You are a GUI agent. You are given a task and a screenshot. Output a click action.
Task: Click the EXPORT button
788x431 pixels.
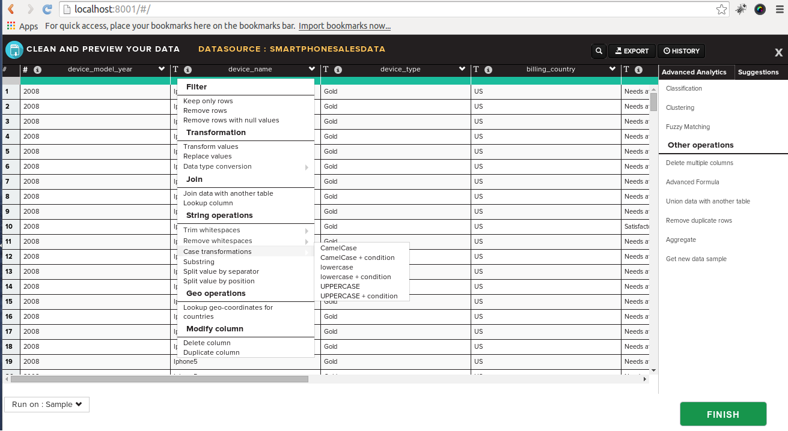pyautogui.click(x=631, y=51)
